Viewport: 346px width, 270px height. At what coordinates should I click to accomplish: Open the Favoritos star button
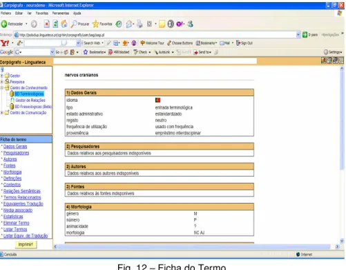pyautogui.click(x=102, y=24)
